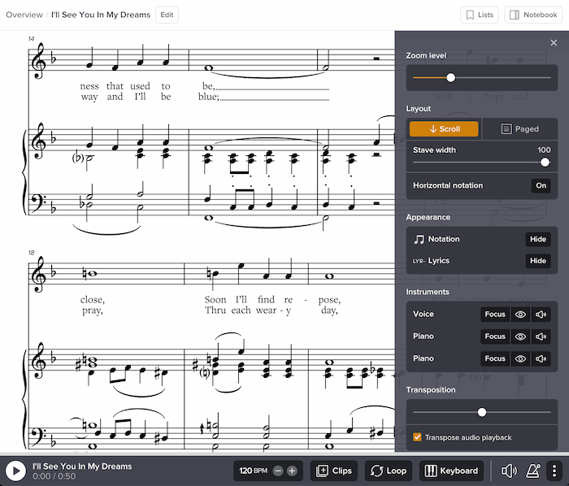Click the Edit button beside title
The image size is (569, 486).
pyautogui.click(x=167, y=15)
